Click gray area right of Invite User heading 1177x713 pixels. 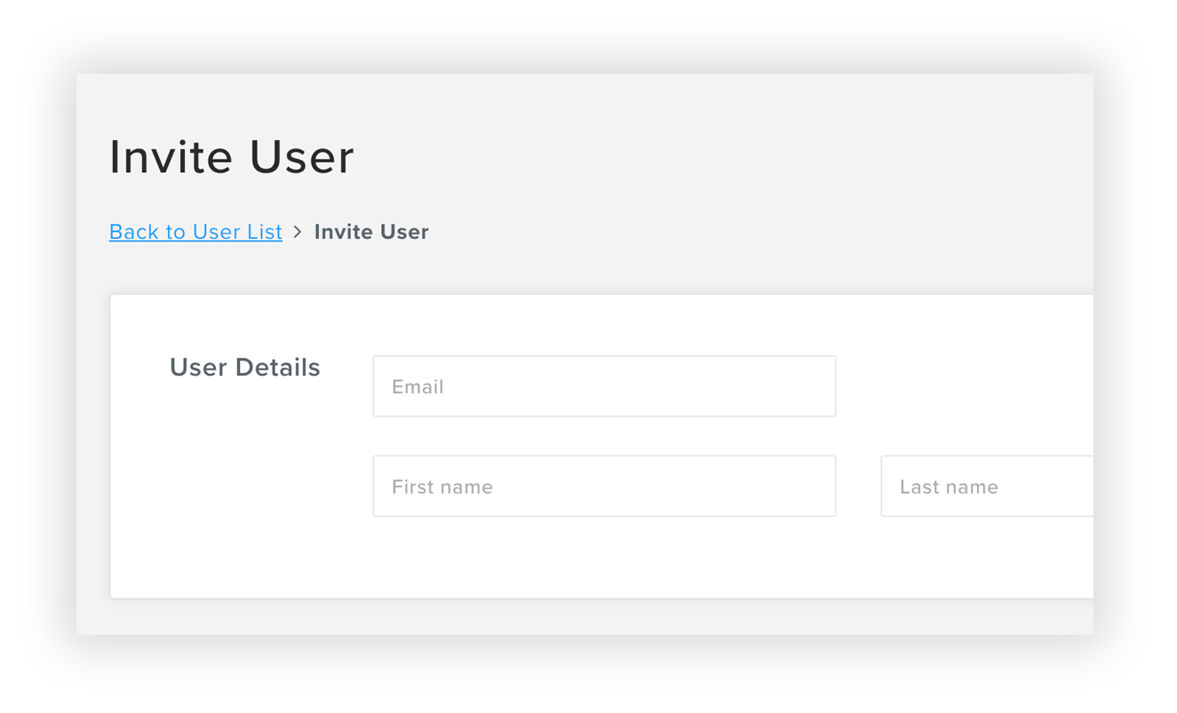click(711, 157)
